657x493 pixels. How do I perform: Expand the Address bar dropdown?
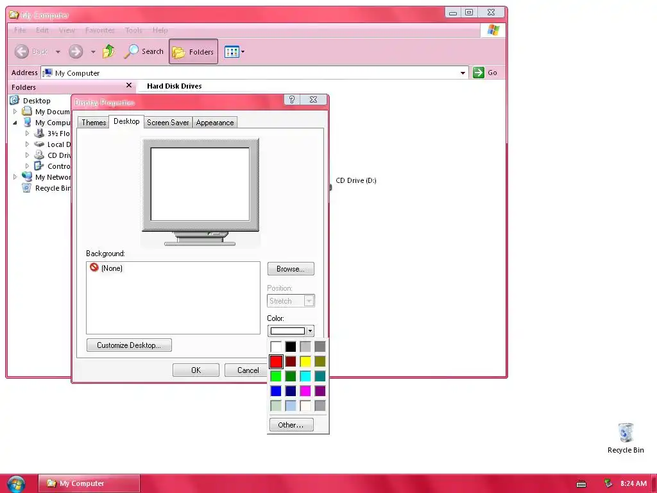463,73
